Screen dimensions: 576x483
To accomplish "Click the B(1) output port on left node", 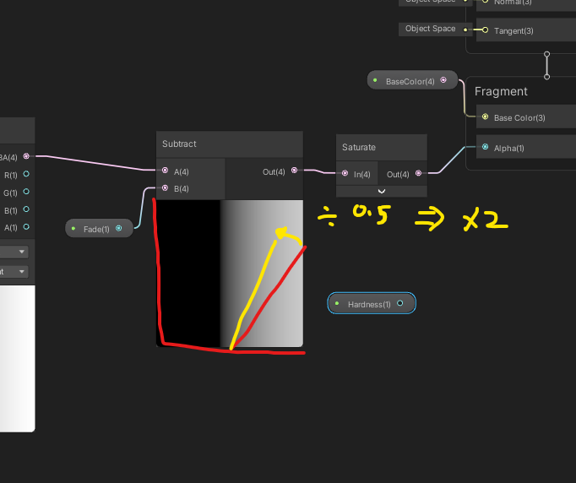I will (26, 209).
